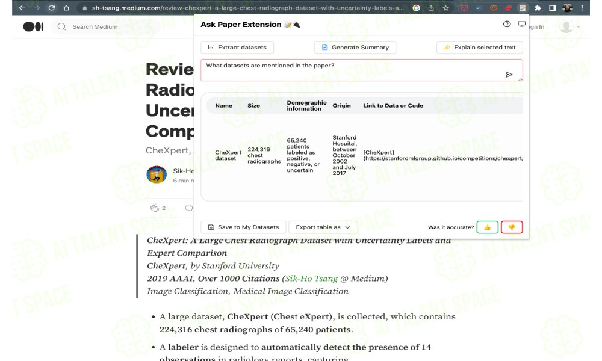The height and width of the screenshot is (361, 602).
Task: Open Sik-Ho Tsang link in the quote
Action: (311, 279)
